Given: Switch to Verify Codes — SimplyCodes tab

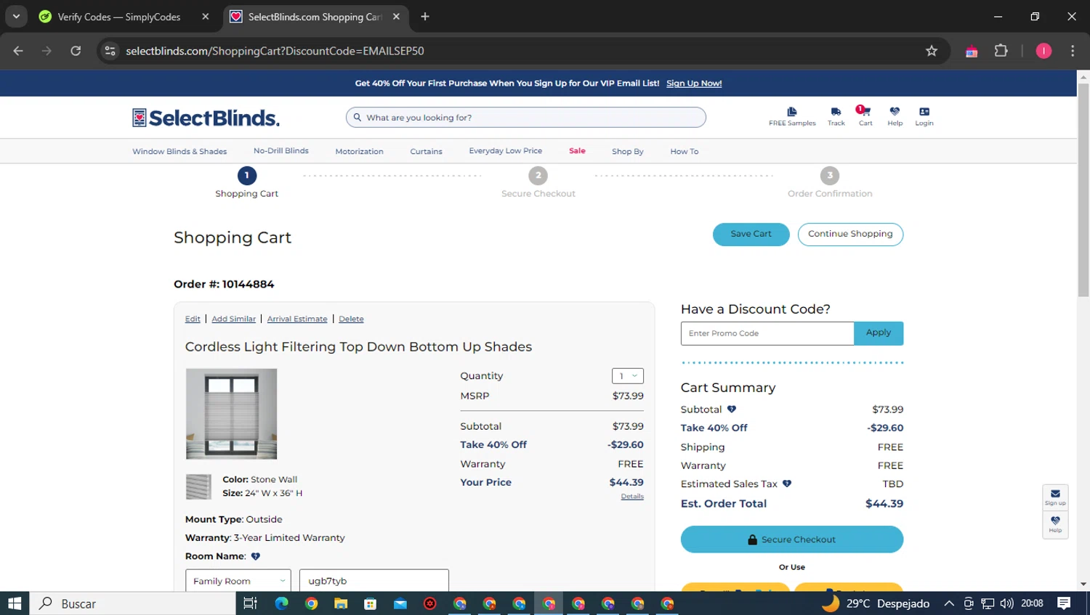Looking at the screenshot, I should tap(120, 17).
